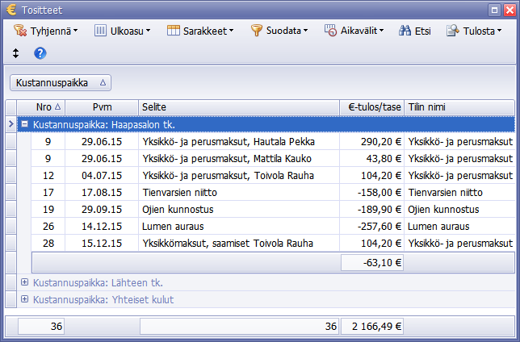Click the euro icon in the title bar
The width and height of the screenshot is (520, 342).
coord(11,10)
